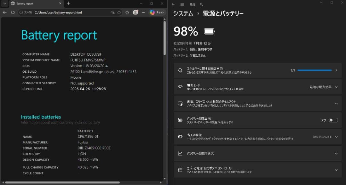Click the power mode gauge icon
This screenshot has height=185, width=346.
point(180,87)
